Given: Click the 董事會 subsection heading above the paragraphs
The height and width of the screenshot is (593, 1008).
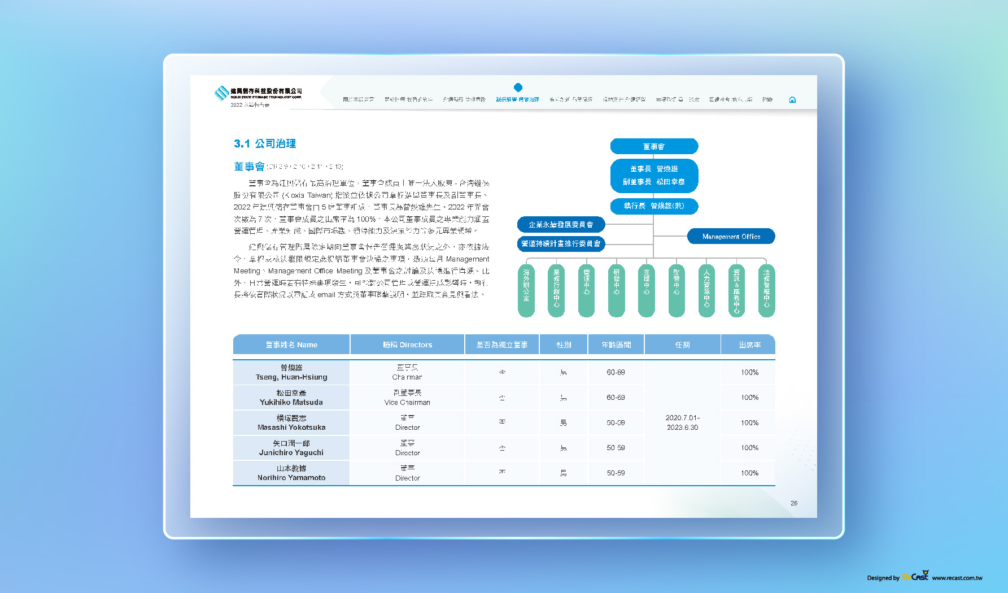Looking at the screenshot, I should point(249,166).
